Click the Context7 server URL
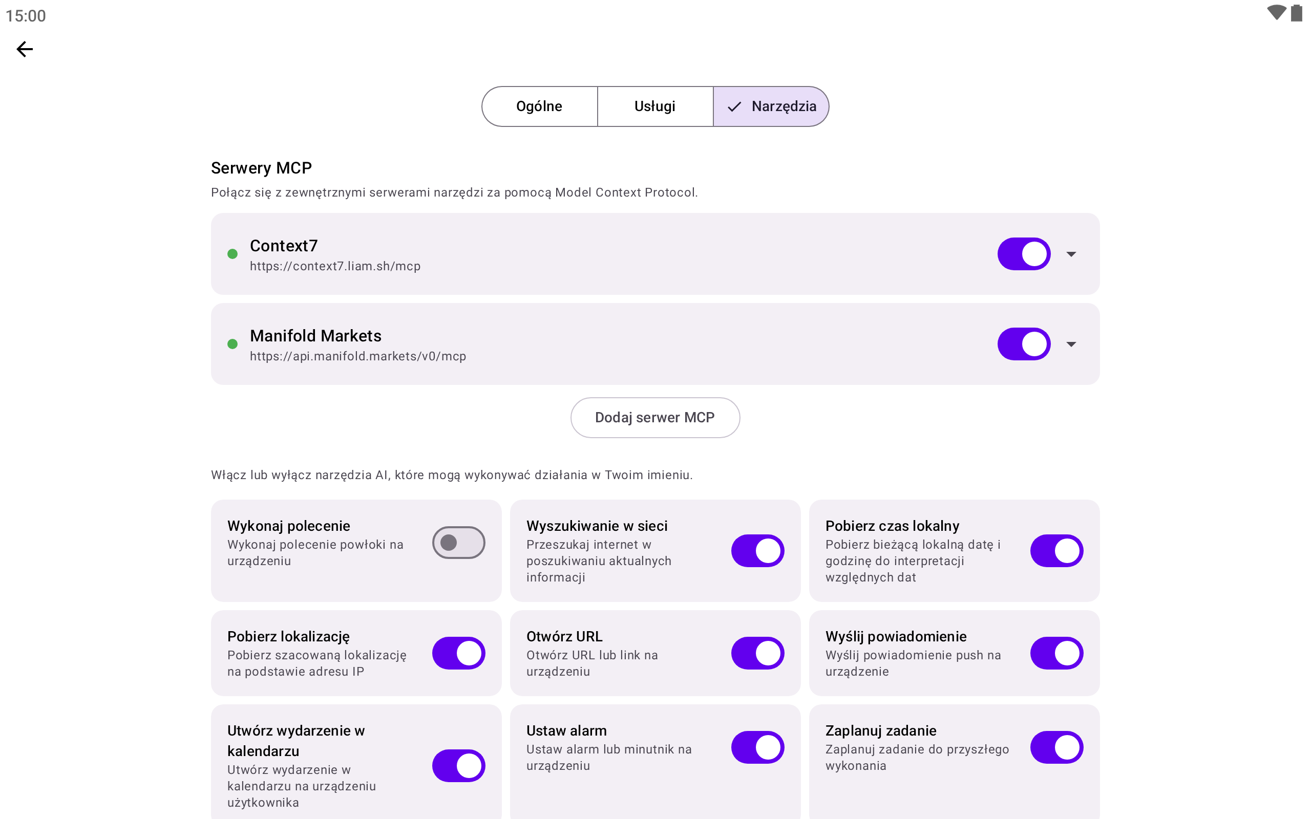The height and width of the screenshot is (819, 1311). pyautogui.click(x=335, y=267)
